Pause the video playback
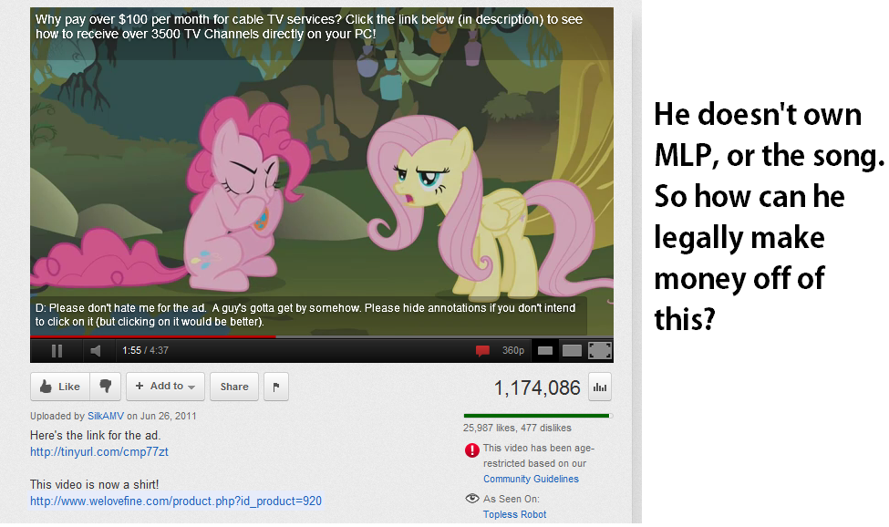This screenshot has width=889, height=527. [x=57, y=351]
